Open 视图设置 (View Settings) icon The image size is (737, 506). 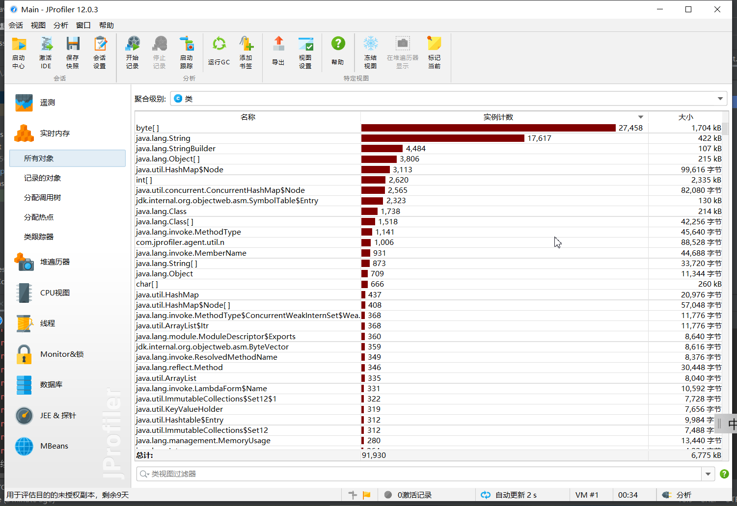(305, 52)
